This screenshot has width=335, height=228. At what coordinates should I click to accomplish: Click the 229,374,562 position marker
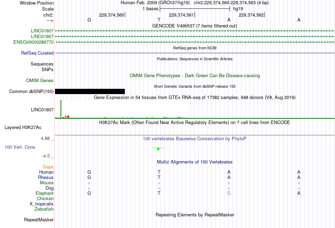(x=252, y=15)
